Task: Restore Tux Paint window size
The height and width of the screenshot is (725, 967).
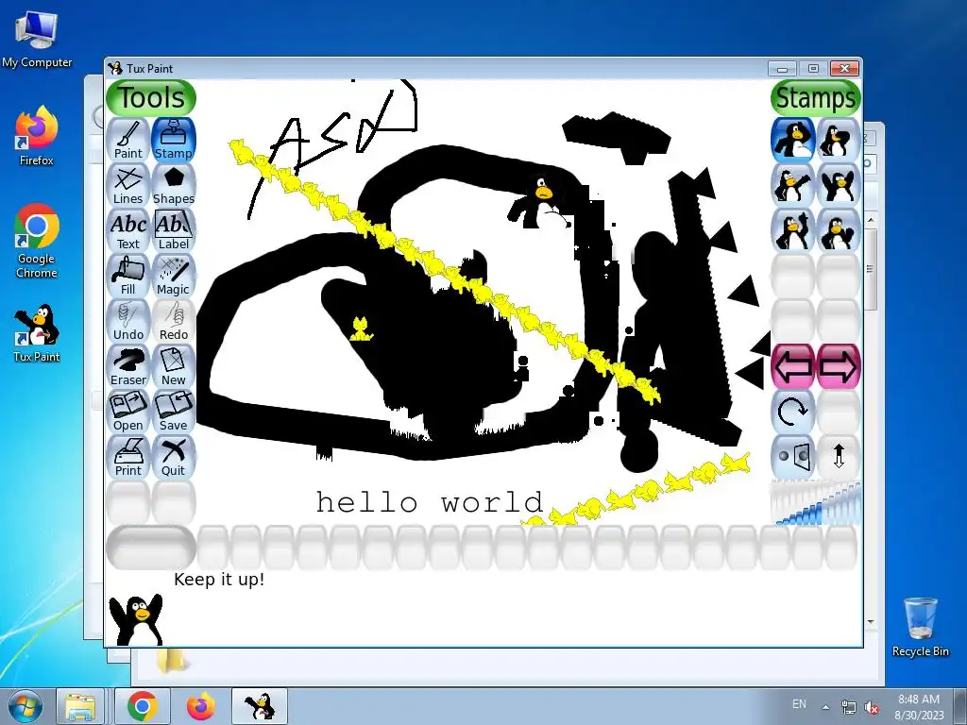Action: 813,68
